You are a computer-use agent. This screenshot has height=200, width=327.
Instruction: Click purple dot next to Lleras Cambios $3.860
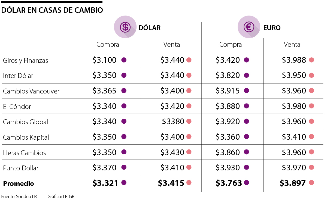click(x=246, y=152)
